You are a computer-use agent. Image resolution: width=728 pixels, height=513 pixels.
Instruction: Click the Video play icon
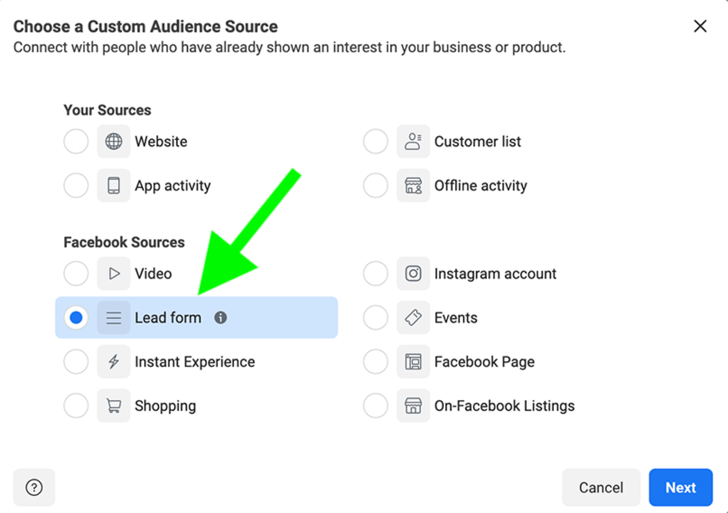click(114, 274)
